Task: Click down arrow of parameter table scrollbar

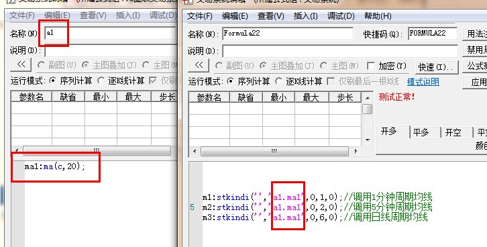Action: pyautogui.click(x=368, y=140)
